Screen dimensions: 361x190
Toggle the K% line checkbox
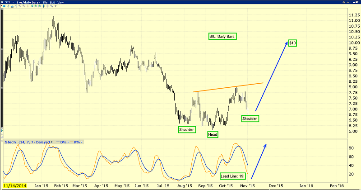point(82,142)
